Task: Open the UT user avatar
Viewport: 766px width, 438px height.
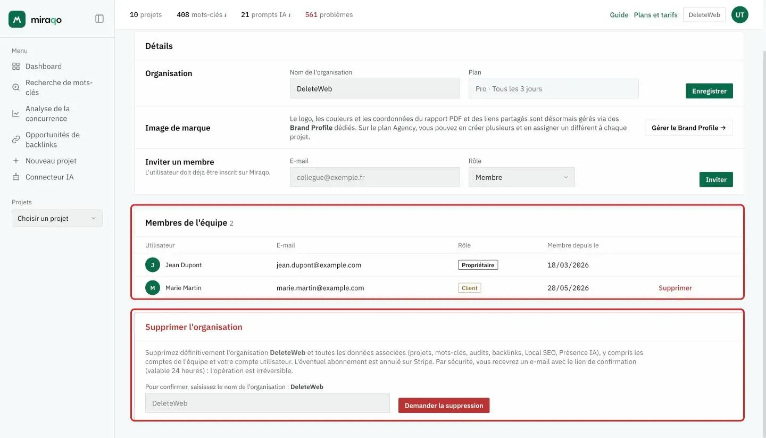Action: [x=740, y=15]
